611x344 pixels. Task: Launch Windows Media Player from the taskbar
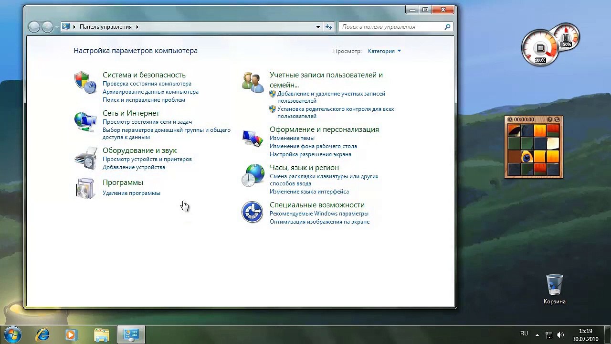(x=71, y=334)
